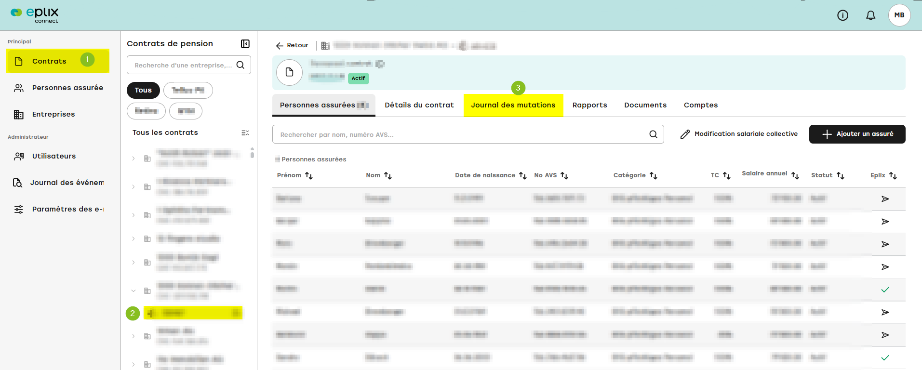Open the MB user avatar menu
Viewport: 922px width, 370px height.
pyautogui.click(x=899, y=15)
